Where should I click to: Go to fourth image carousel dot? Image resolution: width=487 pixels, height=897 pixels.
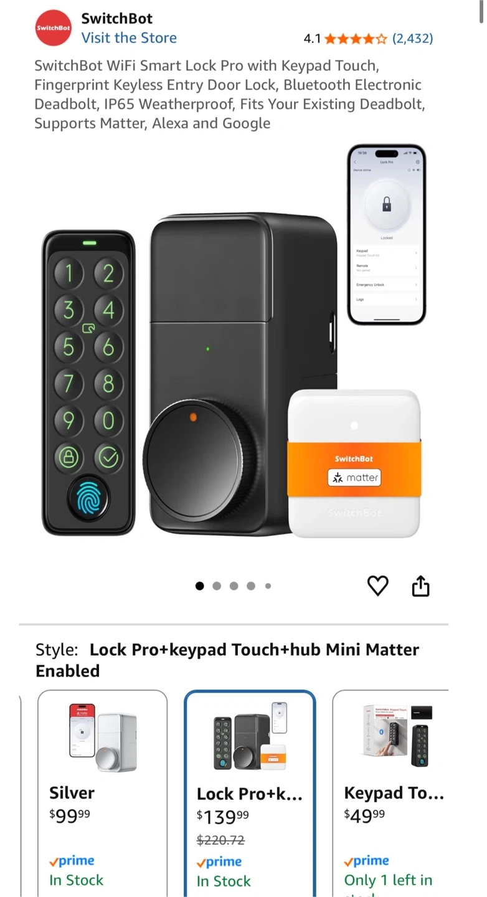click(x=250, y=586)
